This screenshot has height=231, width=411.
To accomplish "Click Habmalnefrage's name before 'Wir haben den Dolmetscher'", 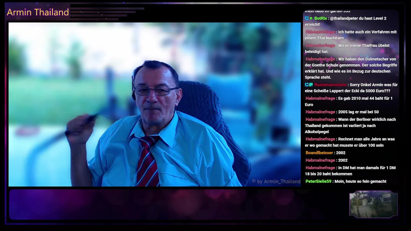I will click(320, 59).
